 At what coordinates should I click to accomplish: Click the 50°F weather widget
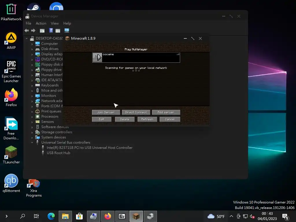(x=216, y=216)
